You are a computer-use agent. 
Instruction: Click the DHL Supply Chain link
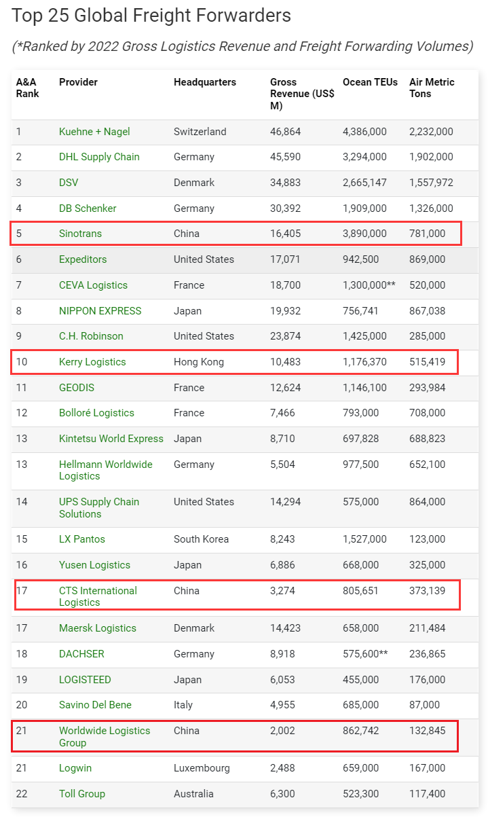99,157
